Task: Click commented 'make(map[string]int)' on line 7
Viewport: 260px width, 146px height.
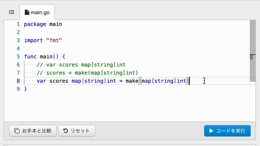Action: pyautogui.click(x=106, y=73)
